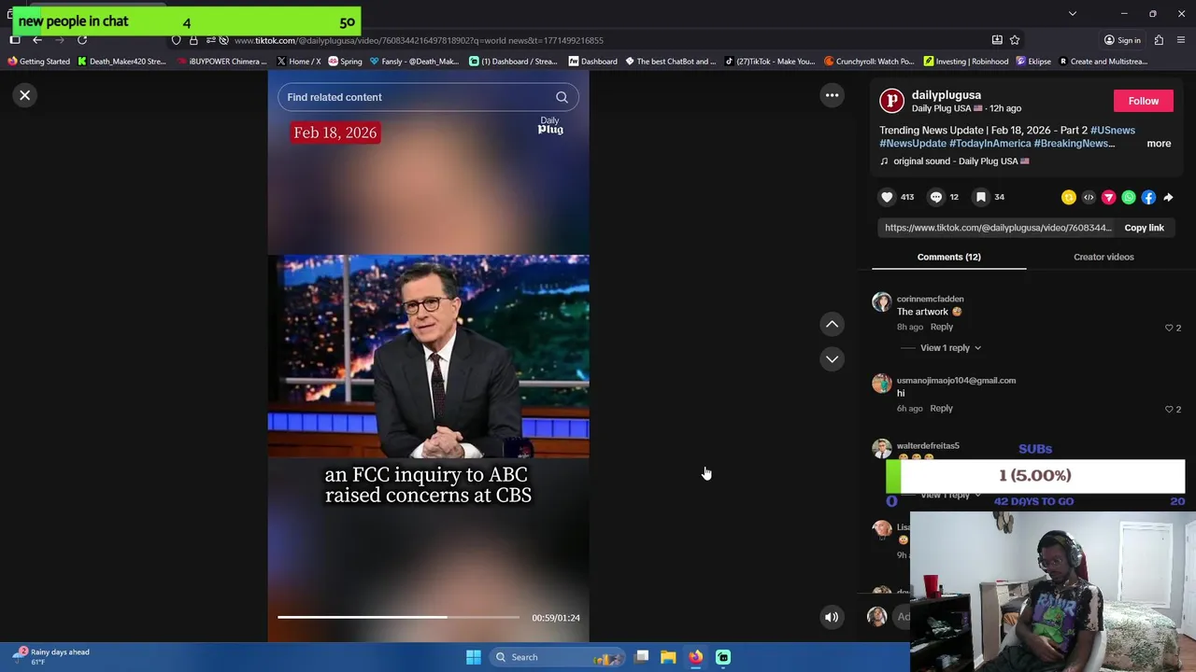Open the Home / X bookmark
This screenshot has height=672, width=1196.
coord(298,62)
